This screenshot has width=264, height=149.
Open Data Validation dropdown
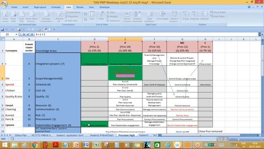149,17
